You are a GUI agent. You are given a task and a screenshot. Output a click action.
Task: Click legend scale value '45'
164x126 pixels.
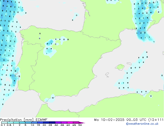[x=74, y=125]
